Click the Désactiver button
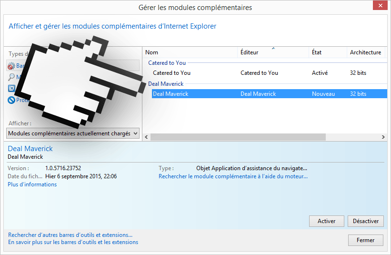 coord(366,221)
